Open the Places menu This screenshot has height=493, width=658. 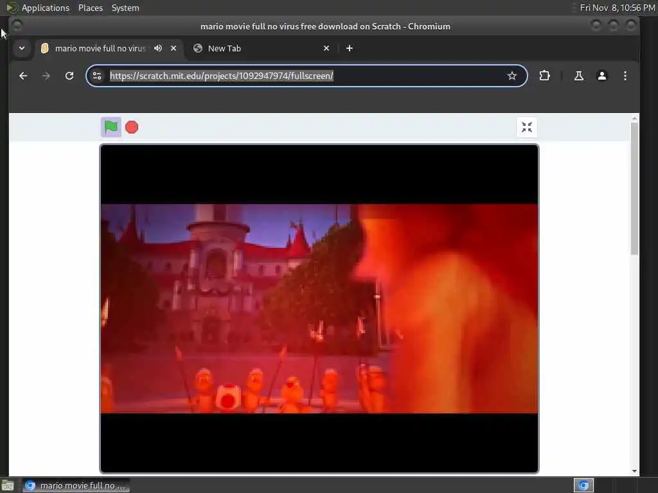[90, 8]
